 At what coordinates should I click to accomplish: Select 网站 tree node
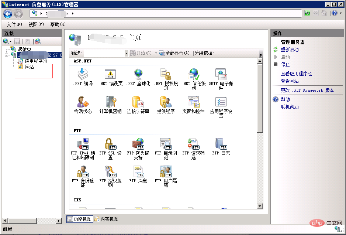(x=29, y=67)
